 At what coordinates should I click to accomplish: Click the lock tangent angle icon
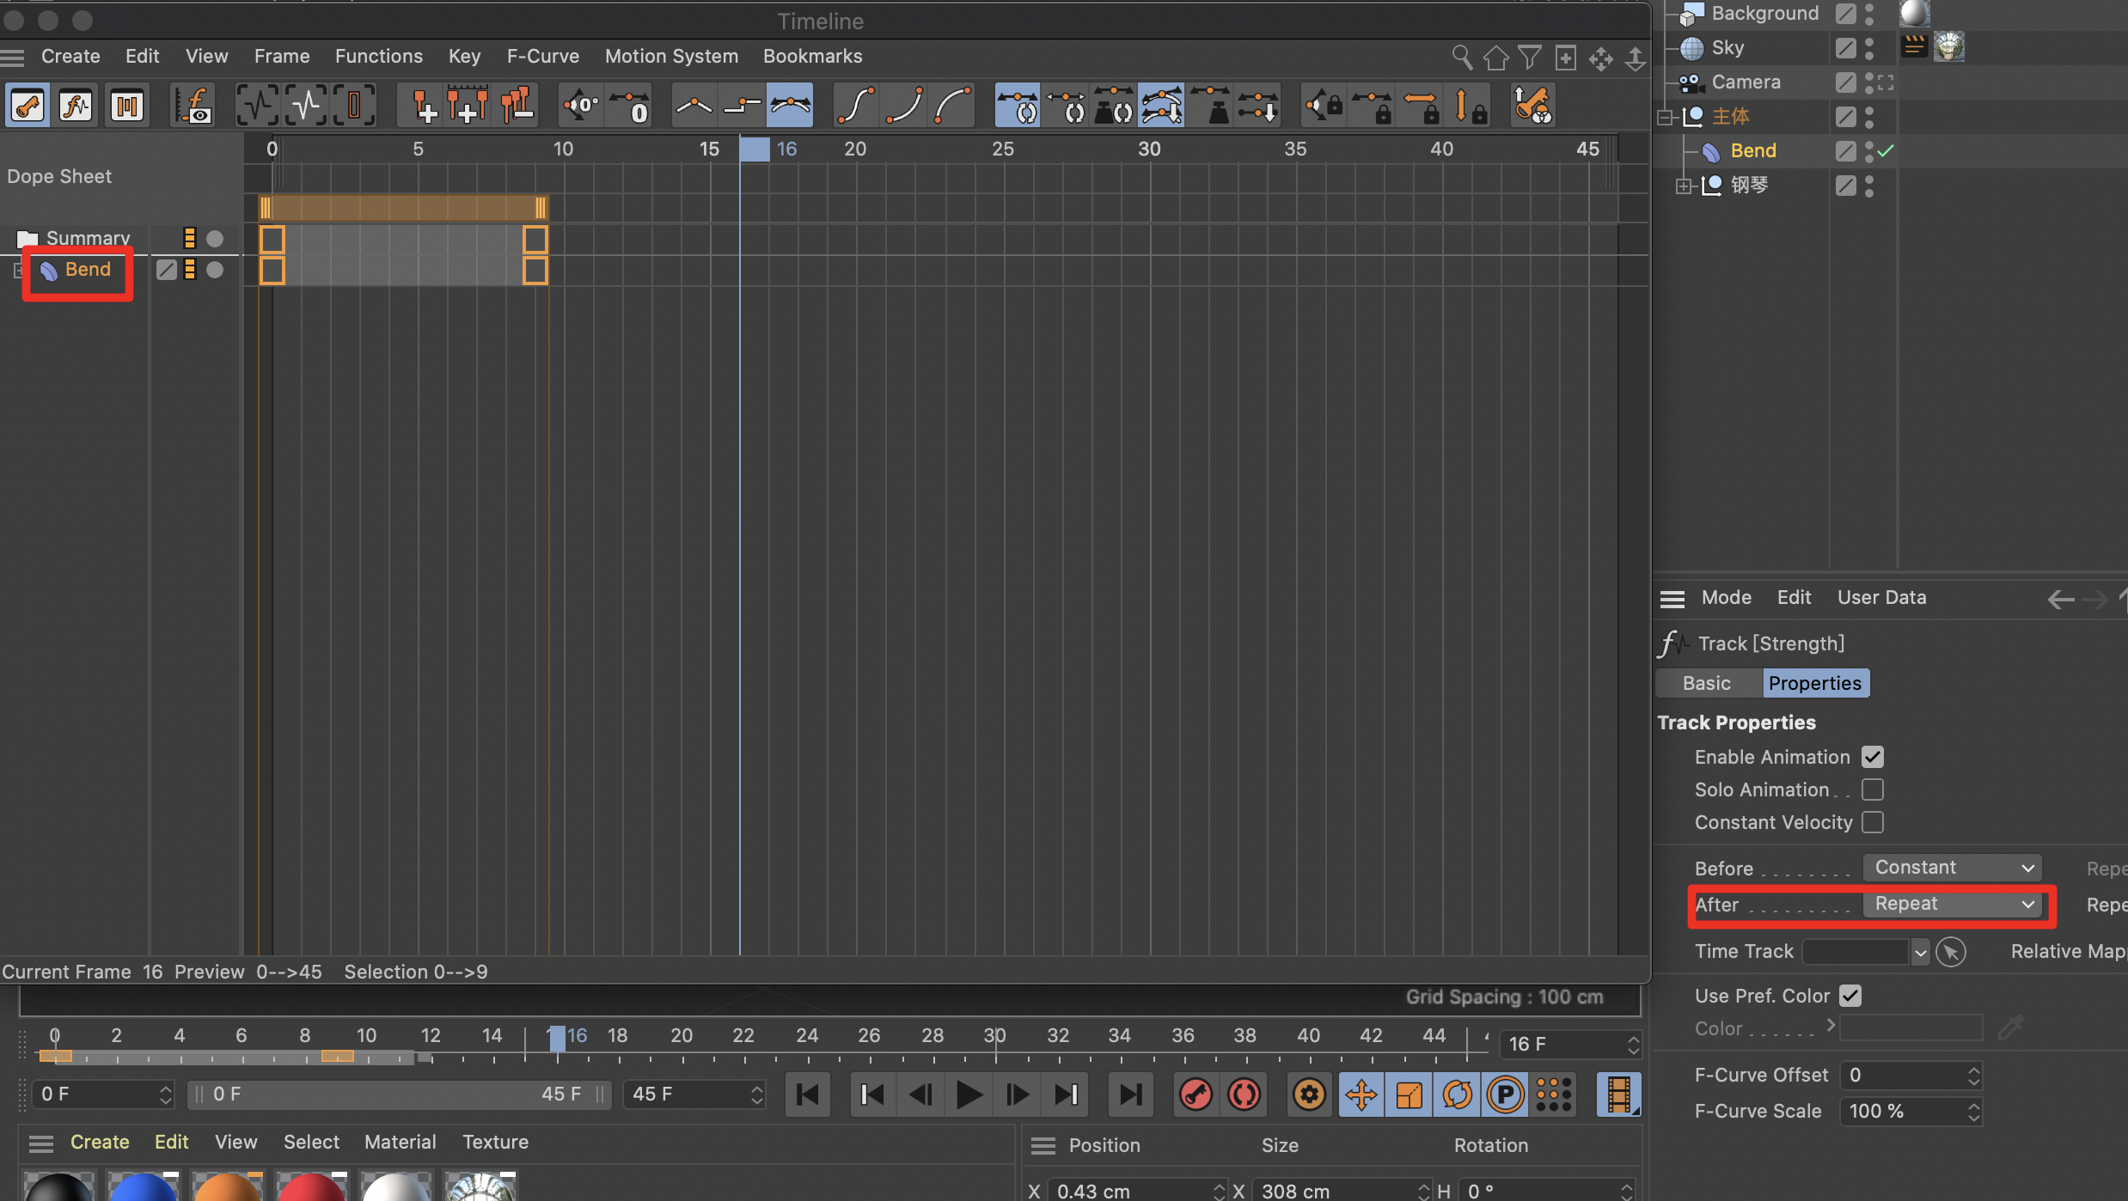tap(1323, 106)
